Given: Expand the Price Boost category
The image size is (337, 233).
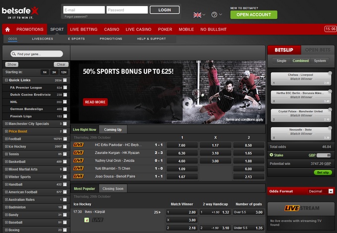Looking at the screenshot, I should pyautogui.click(x=6, y=131).
